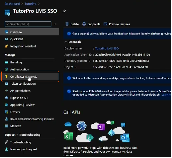Open App roles | Preview

22,105
